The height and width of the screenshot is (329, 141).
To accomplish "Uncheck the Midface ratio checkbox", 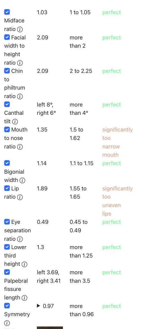I will coord(7,12).
